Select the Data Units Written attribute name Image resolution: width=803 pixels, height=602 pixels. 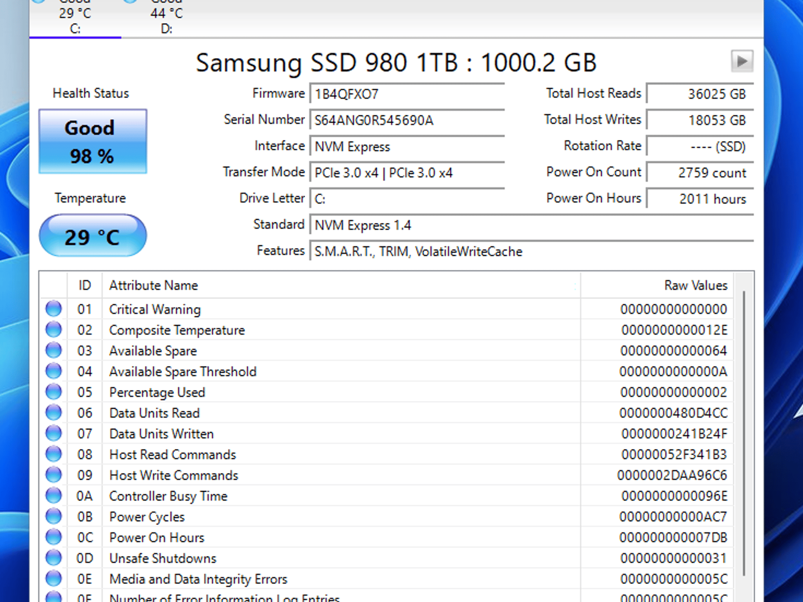[162, 434]
